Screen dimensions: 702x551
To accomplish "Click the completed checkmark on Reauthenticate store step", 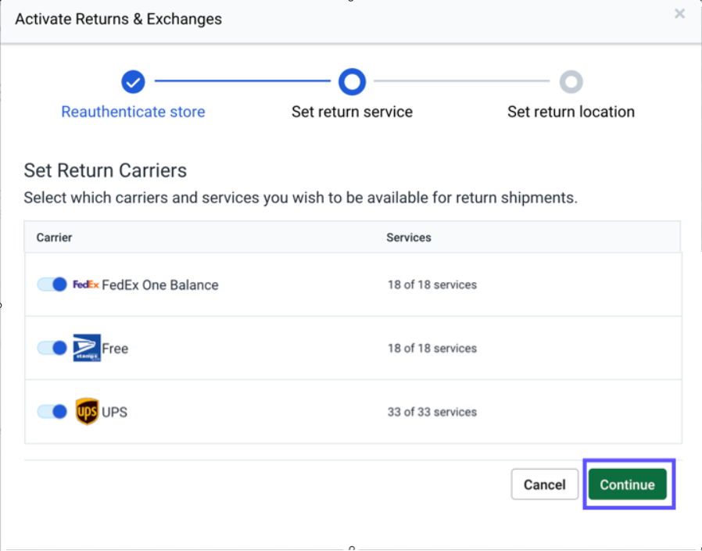I will (x=133, y=81).
